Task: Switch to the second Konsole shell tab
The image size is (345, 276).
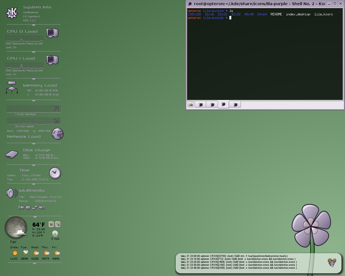Action: click(212, 105)
